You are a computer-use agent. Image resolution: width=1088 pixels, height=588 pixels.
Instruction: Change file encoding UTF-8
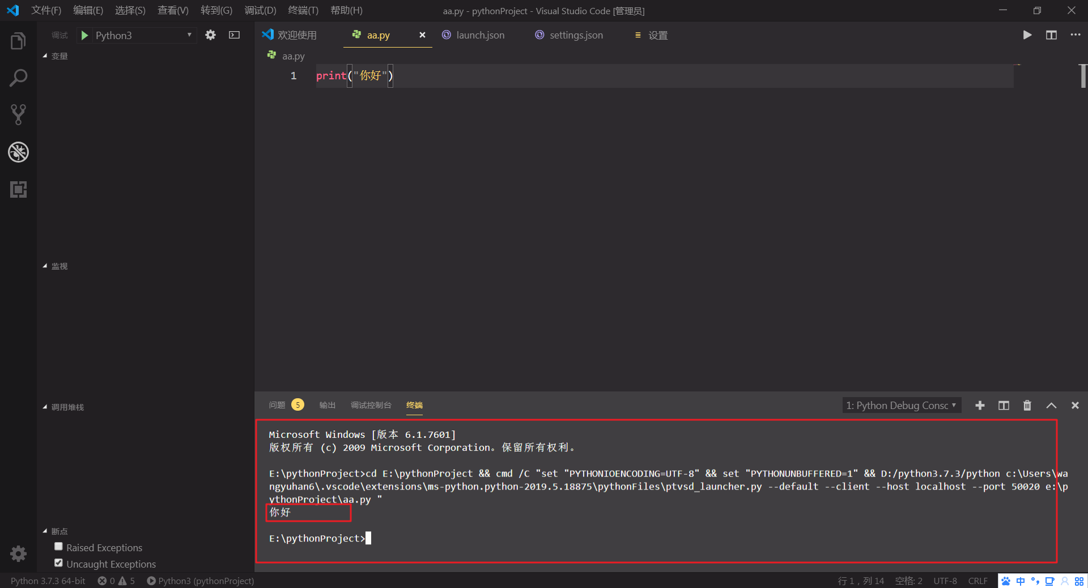pos(945,581)
